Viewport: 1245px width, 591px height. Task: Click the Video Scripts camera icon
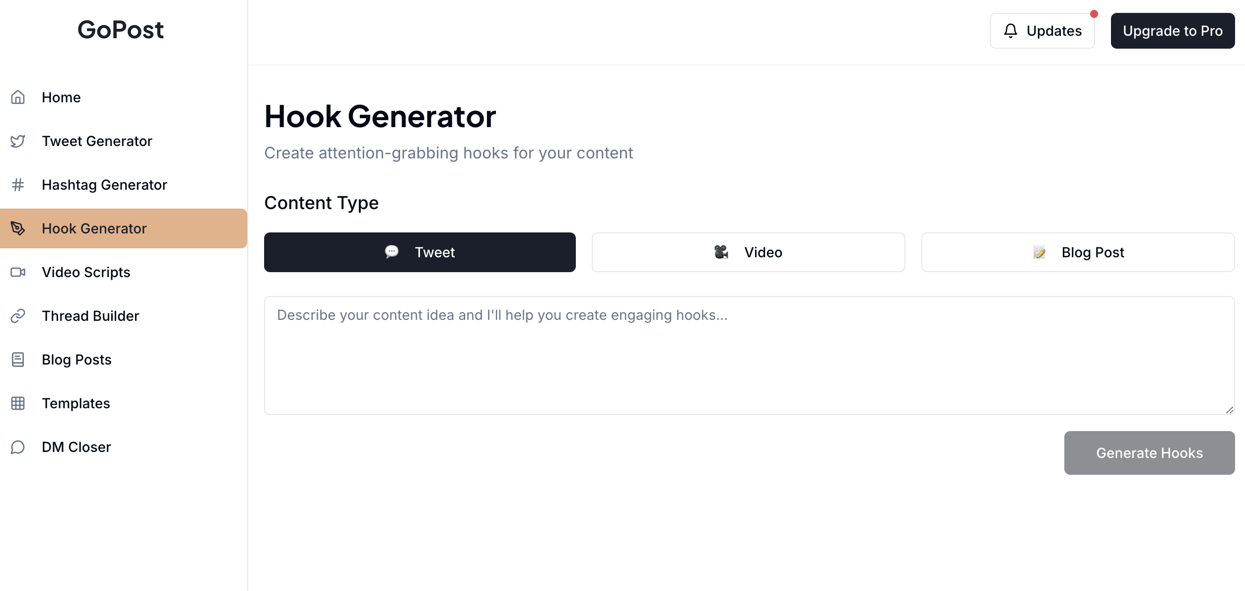point(18,272)
